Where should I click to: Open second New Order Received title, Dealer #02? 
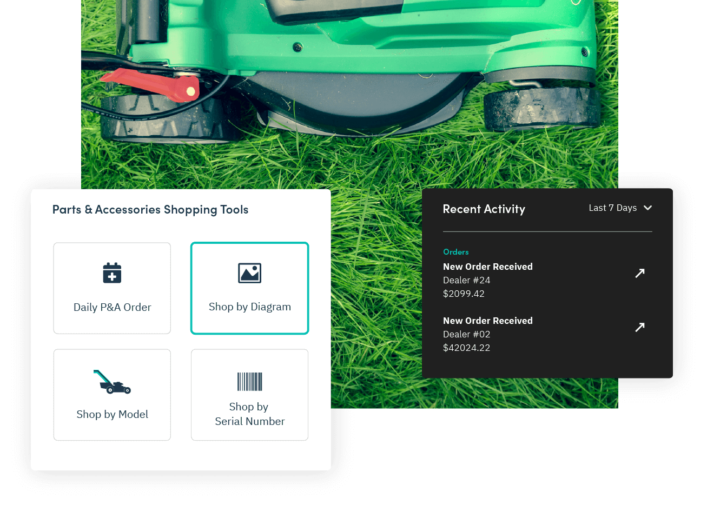click(487, 321)
